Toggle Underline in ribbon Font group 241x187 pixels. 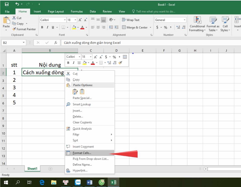click(53, 27)
